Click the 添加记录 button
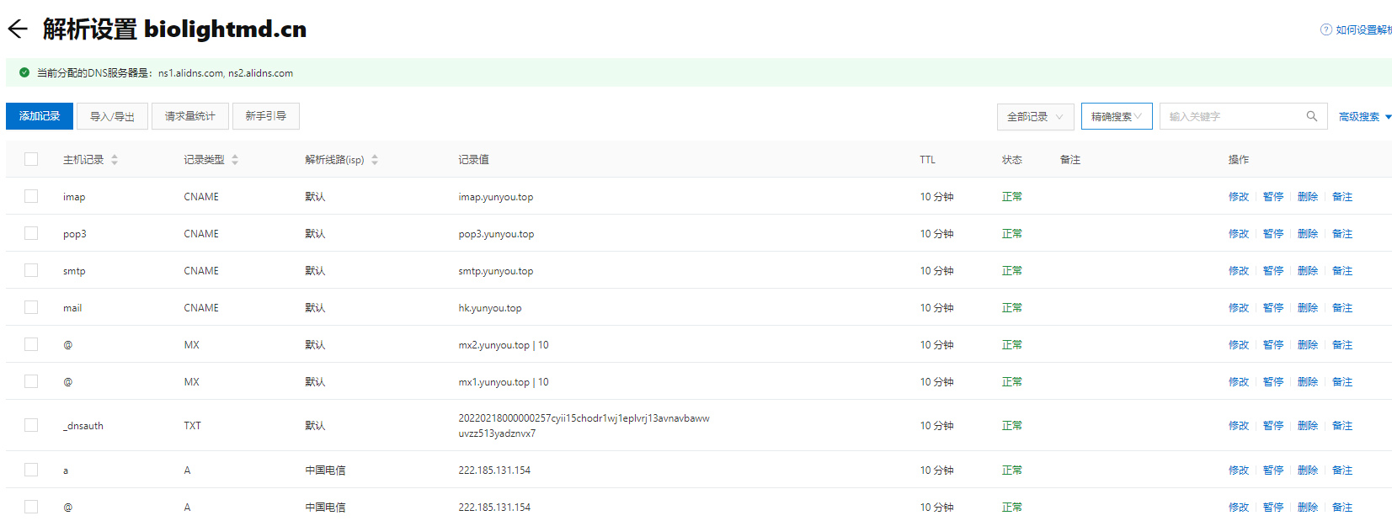Screen dimensions: 1392x521 (x=40, y=116)
